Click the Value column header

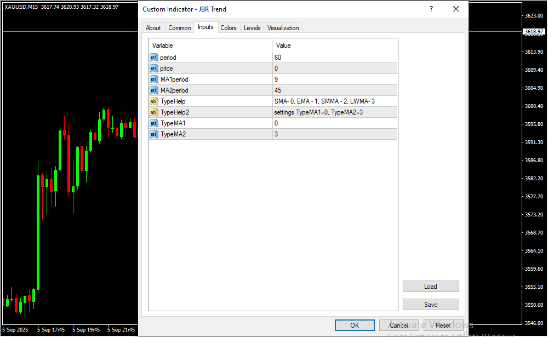click(x=334, y=45)
